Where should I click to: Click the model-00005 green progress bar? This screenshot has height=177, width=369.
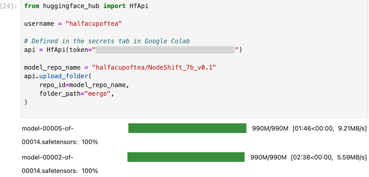187,128
